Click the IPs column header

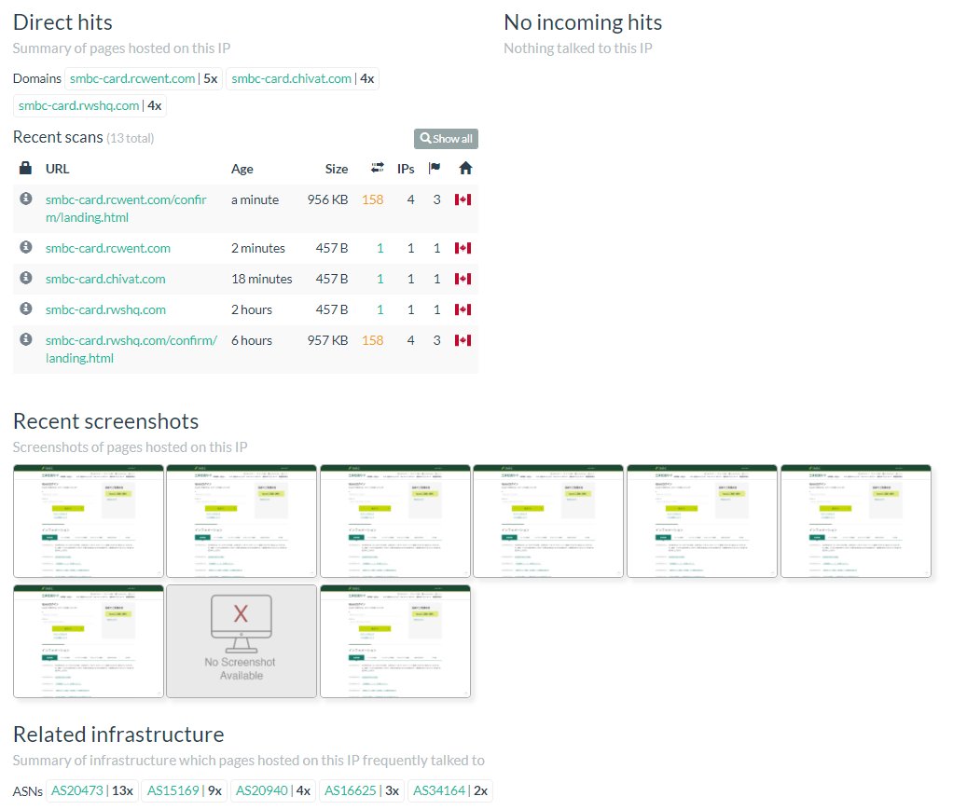406,169
